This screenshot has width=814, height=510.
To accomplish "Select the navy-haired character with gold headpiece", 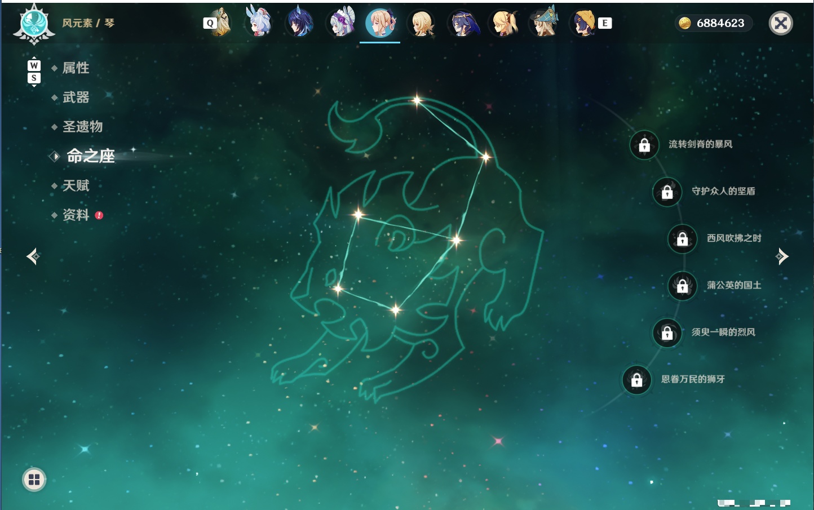I will tap(463, 23).
